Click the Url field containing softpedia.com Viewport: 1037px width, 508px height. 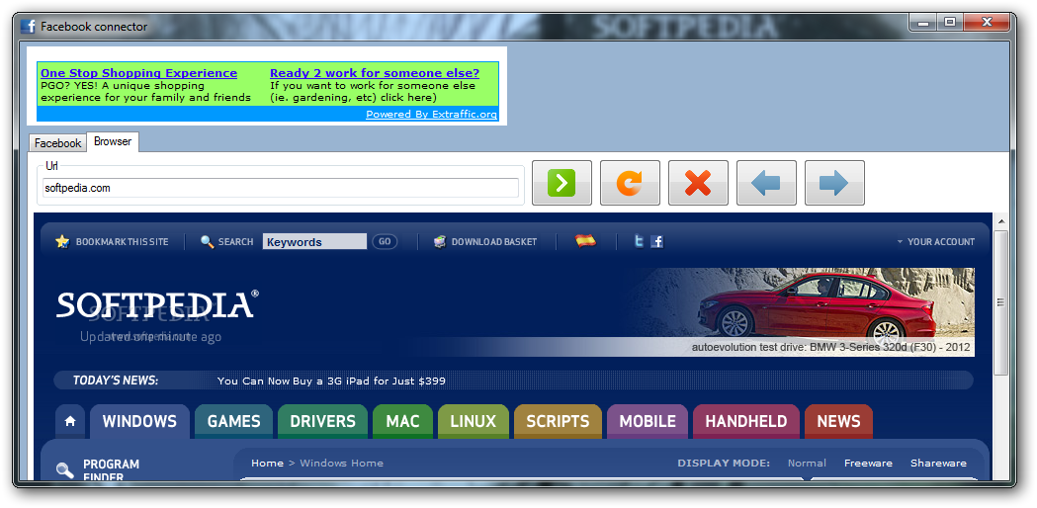coord(281,188)
